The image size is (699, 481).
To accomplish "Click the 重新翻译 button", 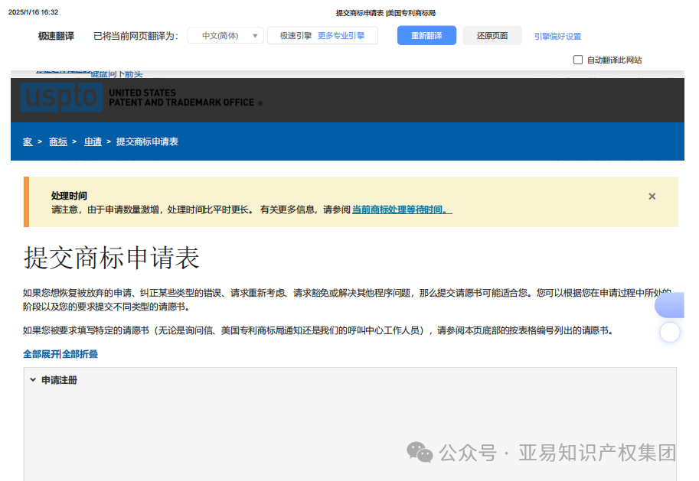I will (426, 34).
